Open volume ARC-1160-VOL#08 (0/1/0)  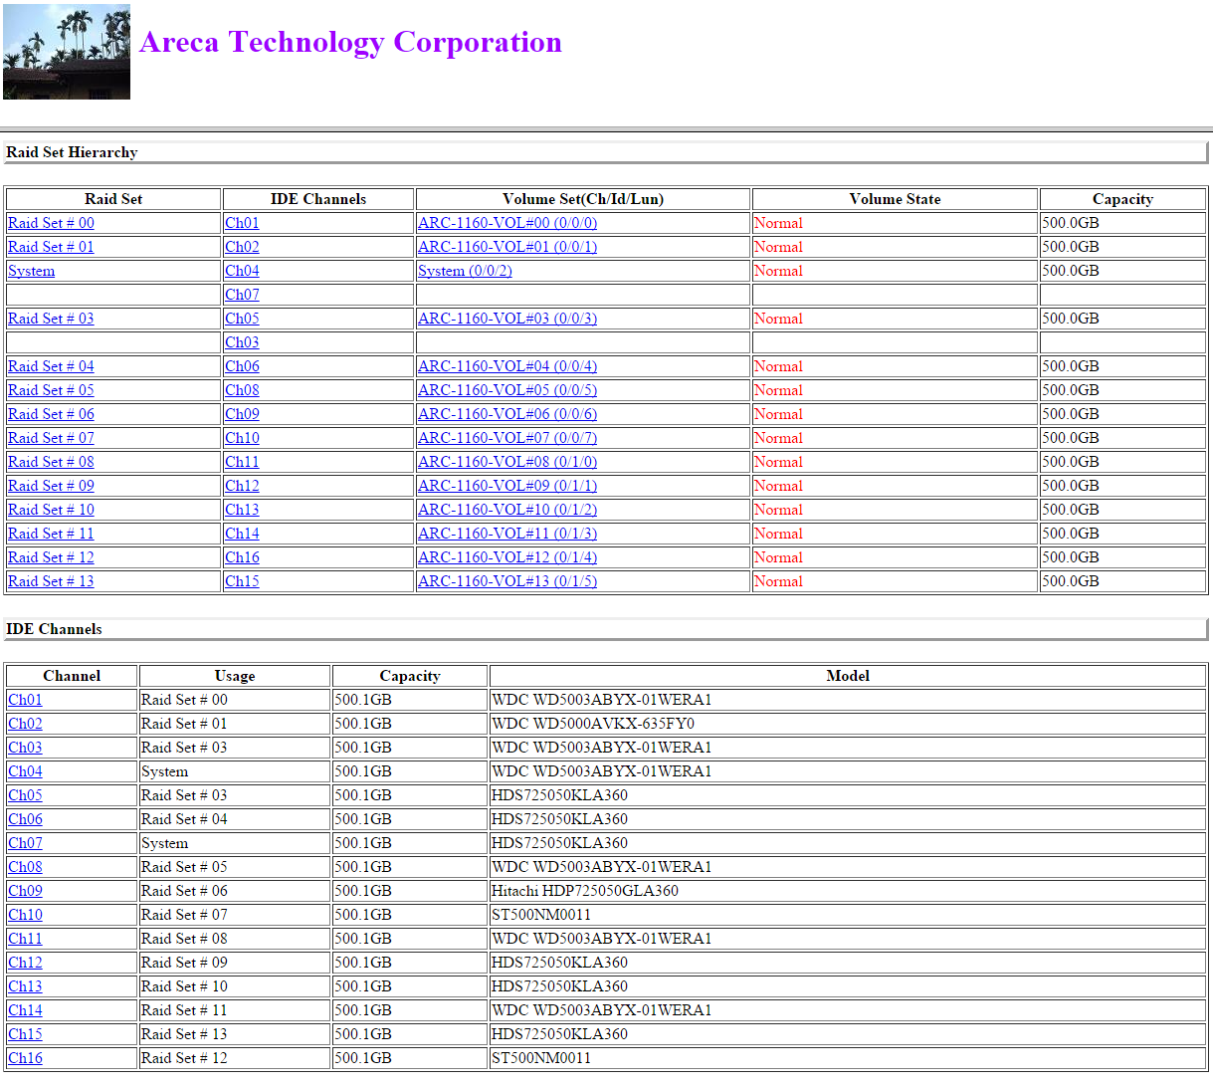point(507,462)
